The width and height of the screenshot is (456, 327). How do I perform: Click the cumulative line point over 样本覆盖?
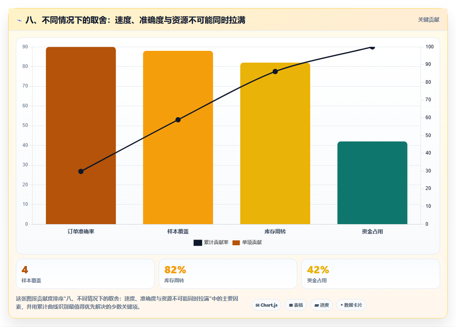pos(178,120)
